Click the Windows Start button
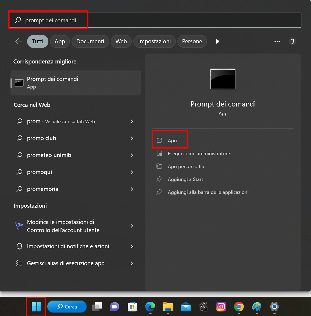Image resolution: width=311 pixels, height=316 pixels. tap(36, 307)
